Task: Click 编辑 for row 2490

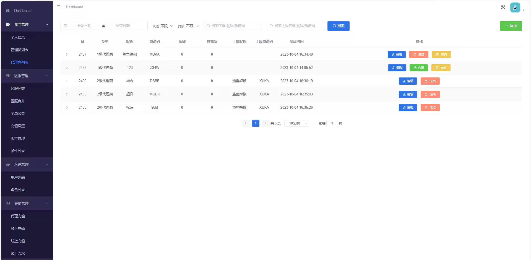Action: (x=408, y=81)
